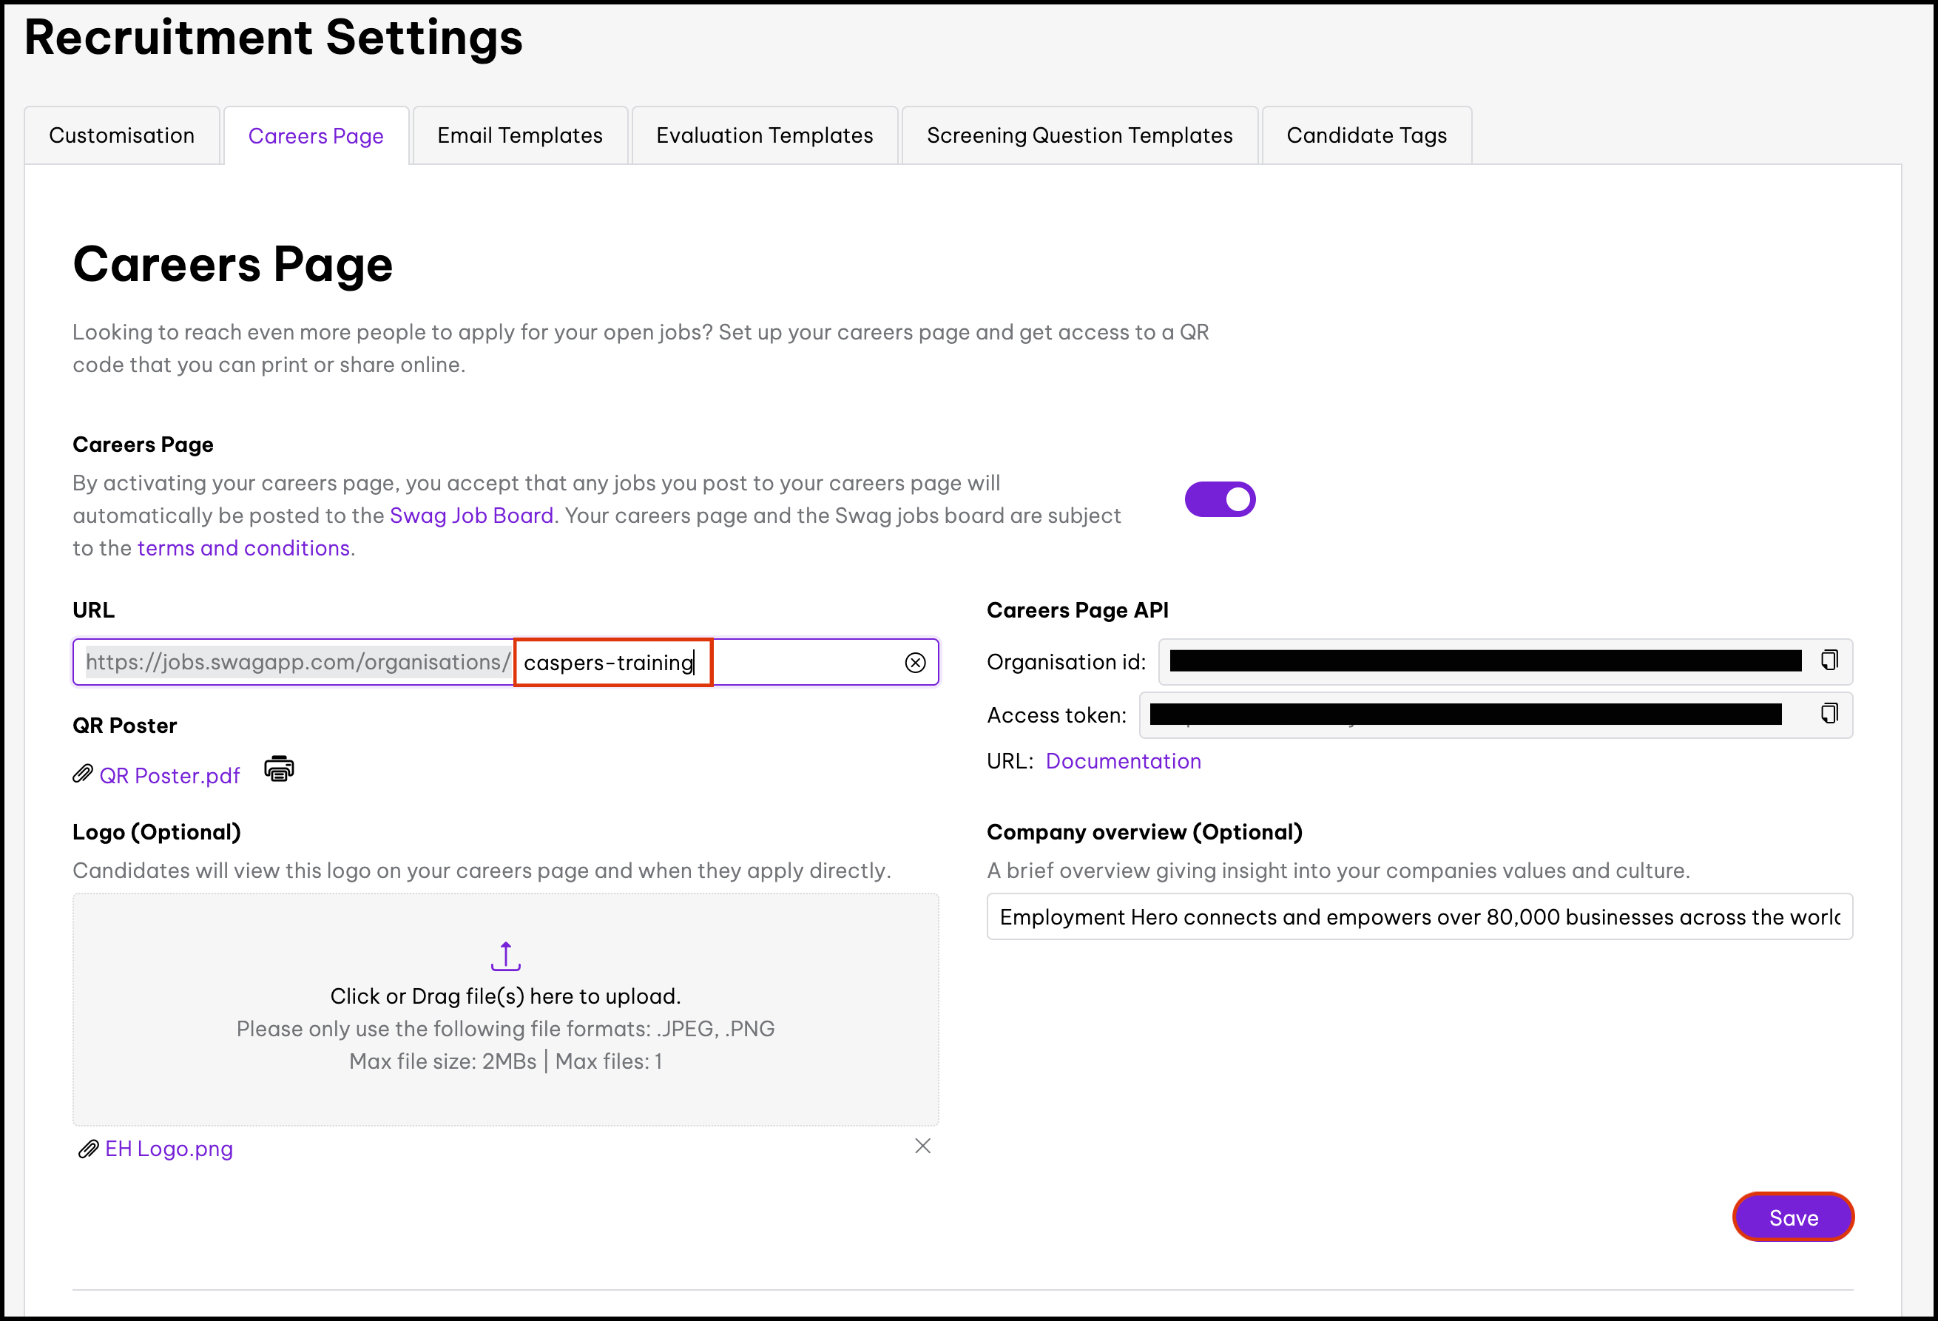
Task: Click into the Company overview text field
Action: pyautogui.click(x=1419, y=916)
